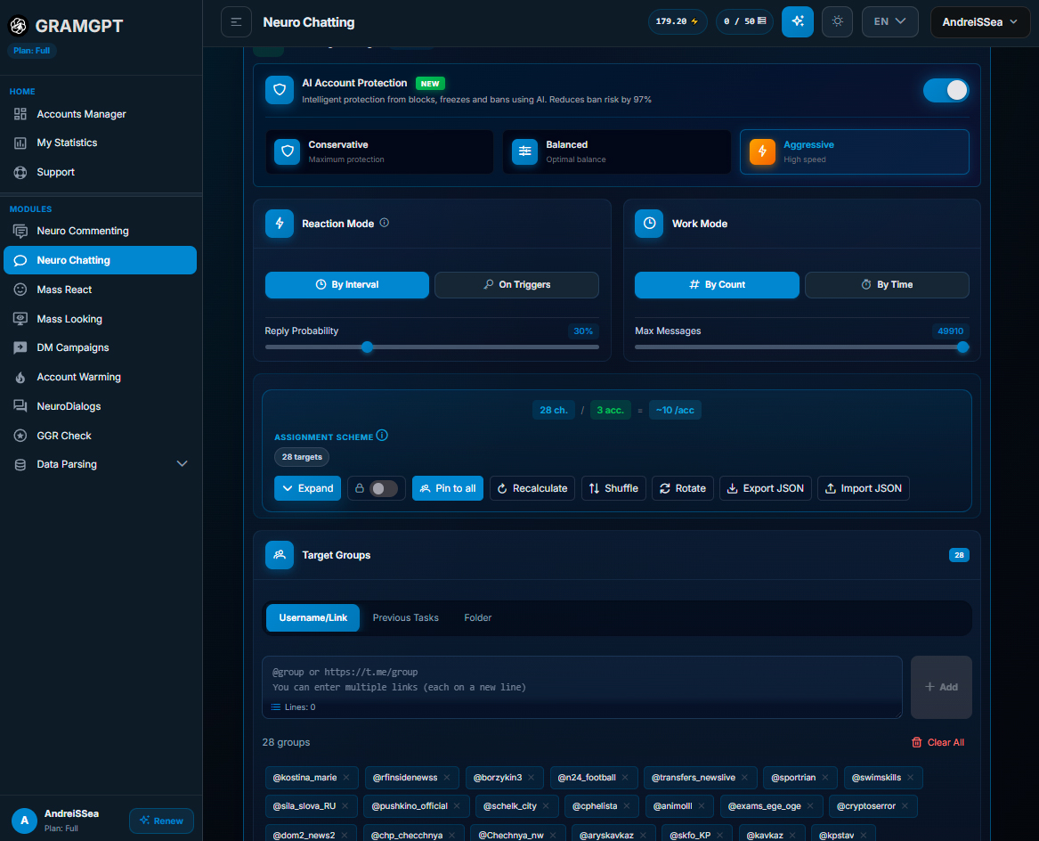The width and height of the screenshot is (1039, 841).
Task: Select the Conservative protection mode
Action: click(379, 151)
